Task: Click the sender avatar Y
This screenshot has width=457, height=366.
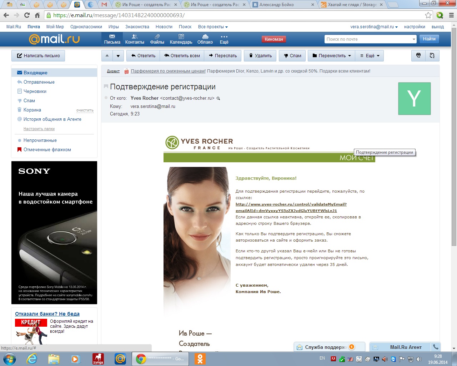Action: (x=414, y=98)
